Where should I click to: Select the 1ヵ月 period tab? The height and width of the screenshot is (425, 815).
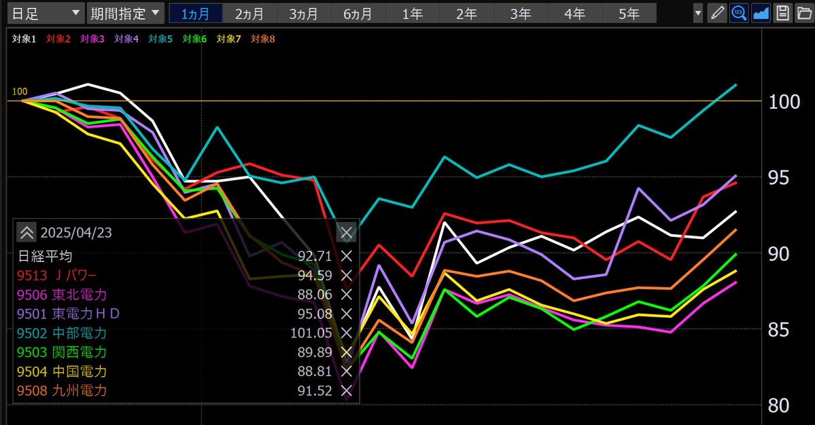[196, 14]
